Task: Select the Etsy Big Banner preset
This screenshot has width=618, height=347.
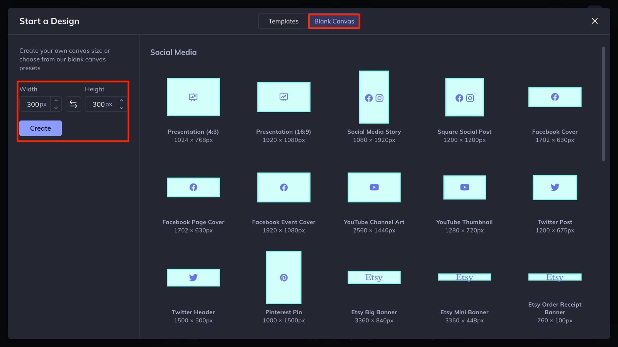Action: tap(374, 277)
